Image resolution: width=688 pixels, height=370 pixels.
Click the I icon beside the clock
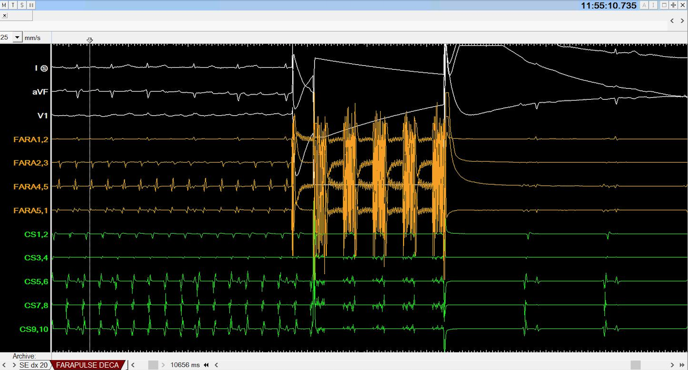[653, 5]
